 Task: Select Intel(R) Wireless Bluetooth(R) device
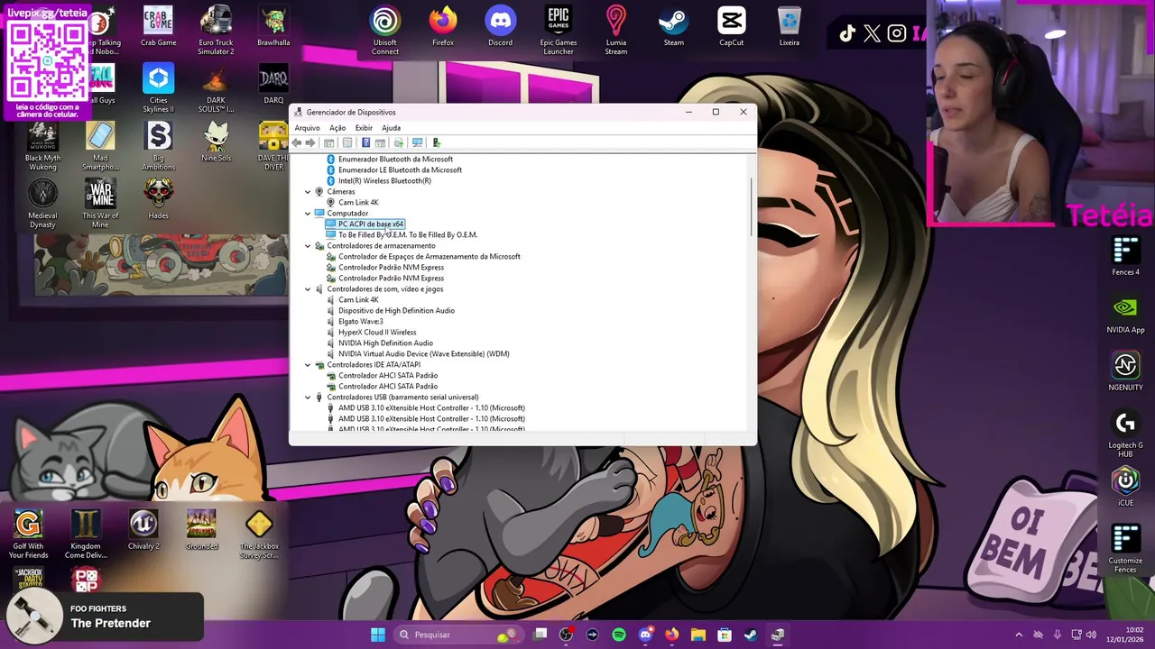(x=384, y=181)
